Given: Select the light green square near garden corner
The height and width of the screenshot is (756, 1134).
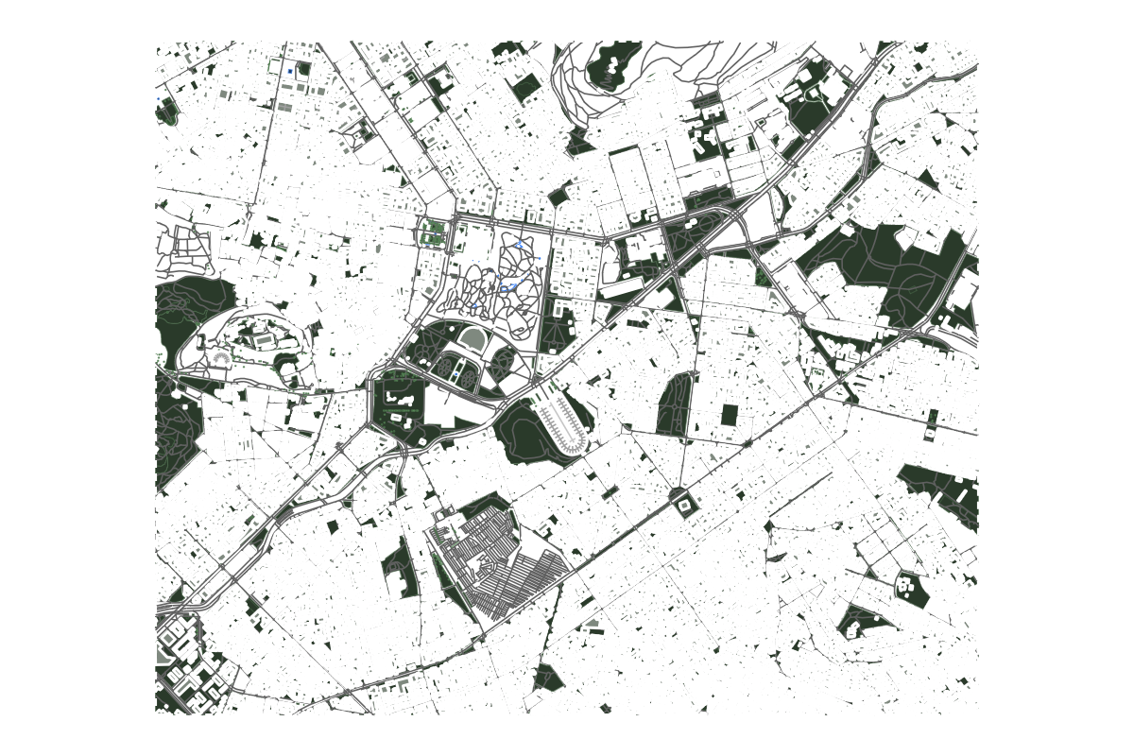Looking at the screenshot, I should point(434,232).
